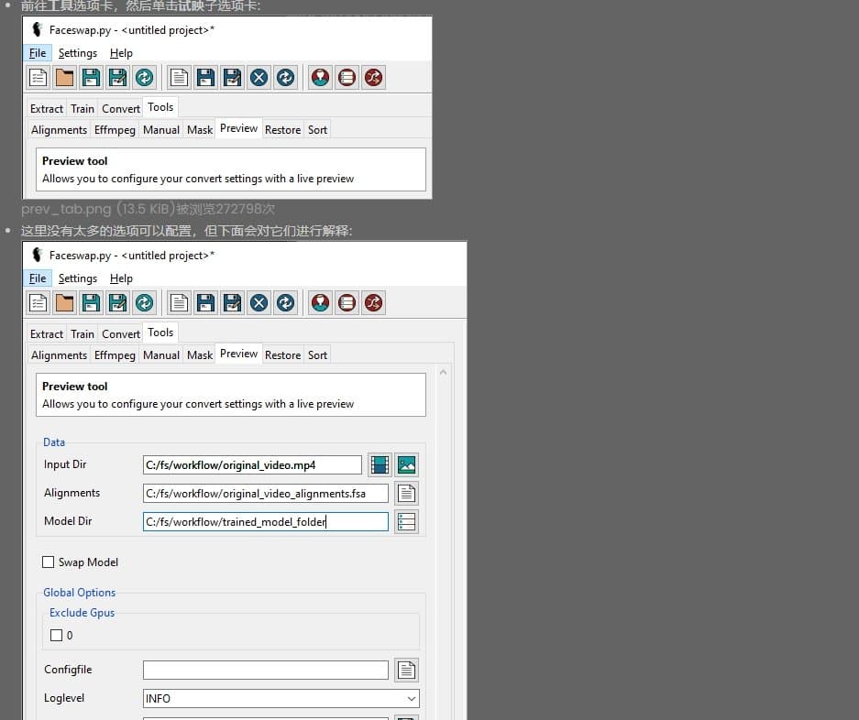This screenshot has height=720, width=859.
Task: Switch to the Convert tab in lower window
Action: pos(121,334)
